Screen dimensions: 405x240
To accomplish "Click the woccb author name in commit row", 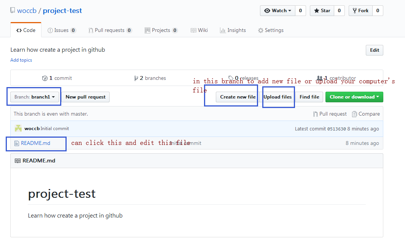I will tap(32, 128).
